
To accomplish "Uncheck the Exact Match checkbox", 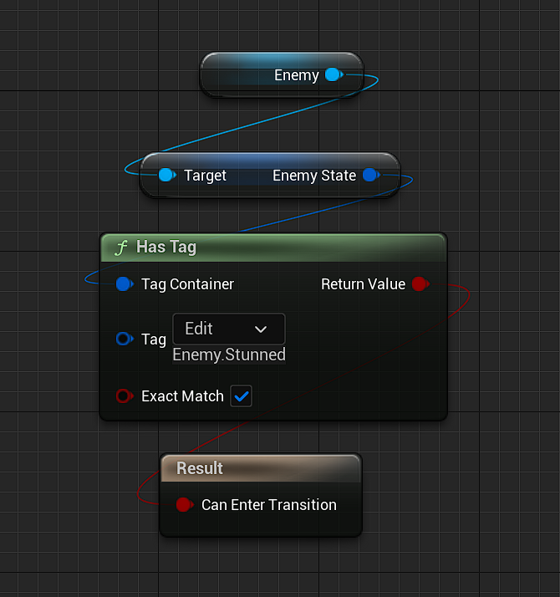I will pyautogui.click(x=241, y=396).
